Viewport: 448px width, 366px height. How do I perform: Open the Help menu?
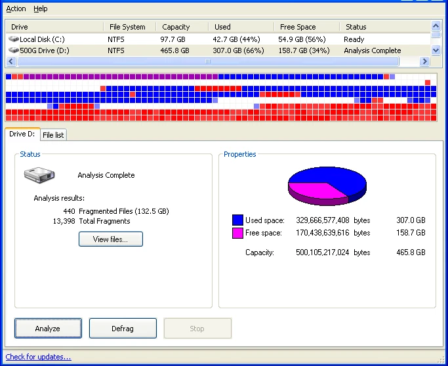click(40, 9)
